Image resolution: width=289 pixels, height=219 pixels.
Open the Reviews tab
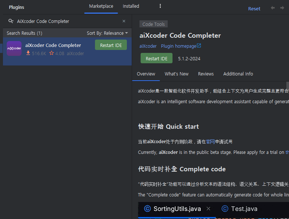point(206,74)
